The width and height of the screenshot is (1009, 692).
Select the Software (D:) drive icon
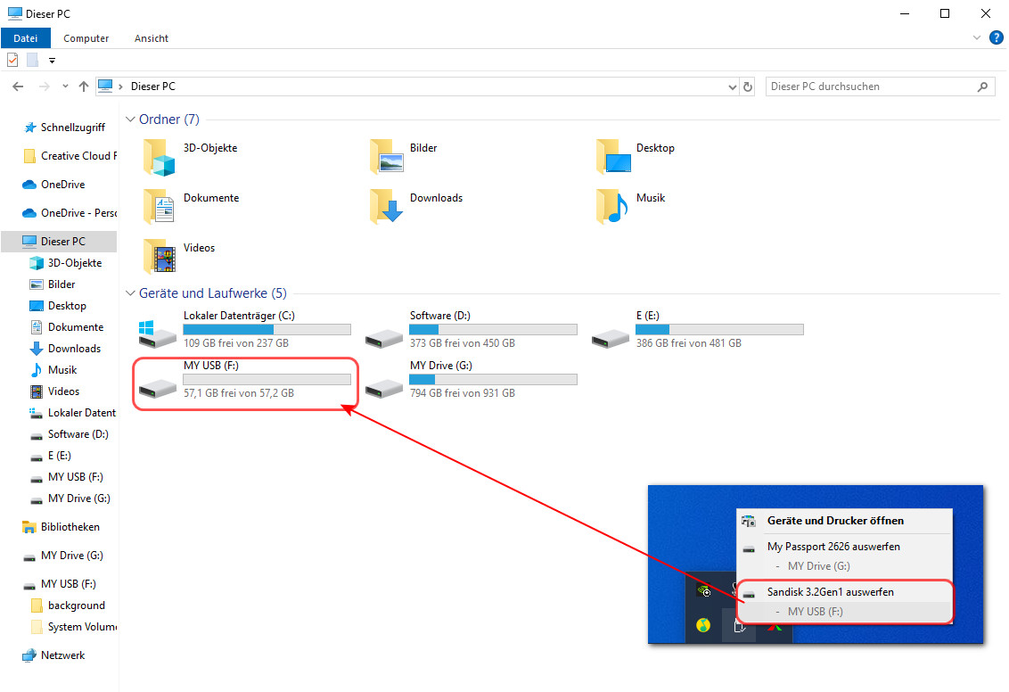click(x=383, y=337)
